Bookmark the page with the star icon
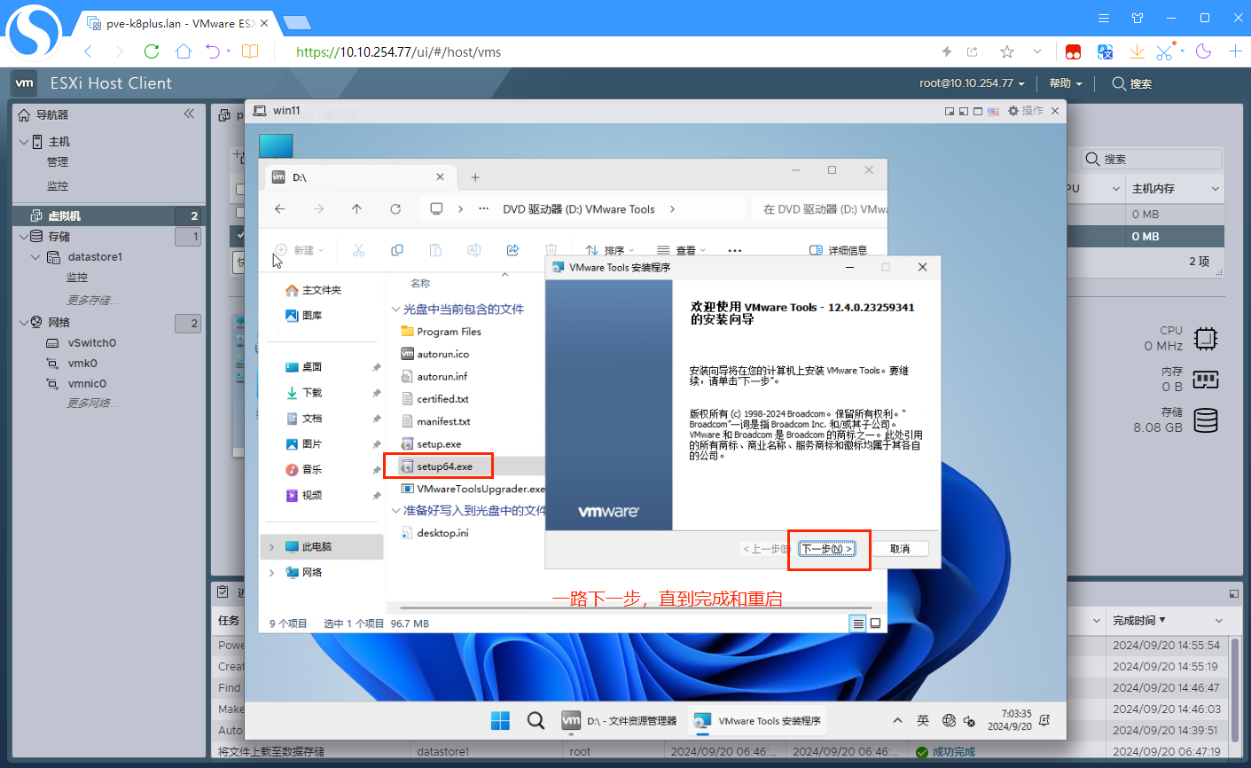The height and width of the screenshot is (768, 1251). pyautogui.click(x=1006, y=51)
